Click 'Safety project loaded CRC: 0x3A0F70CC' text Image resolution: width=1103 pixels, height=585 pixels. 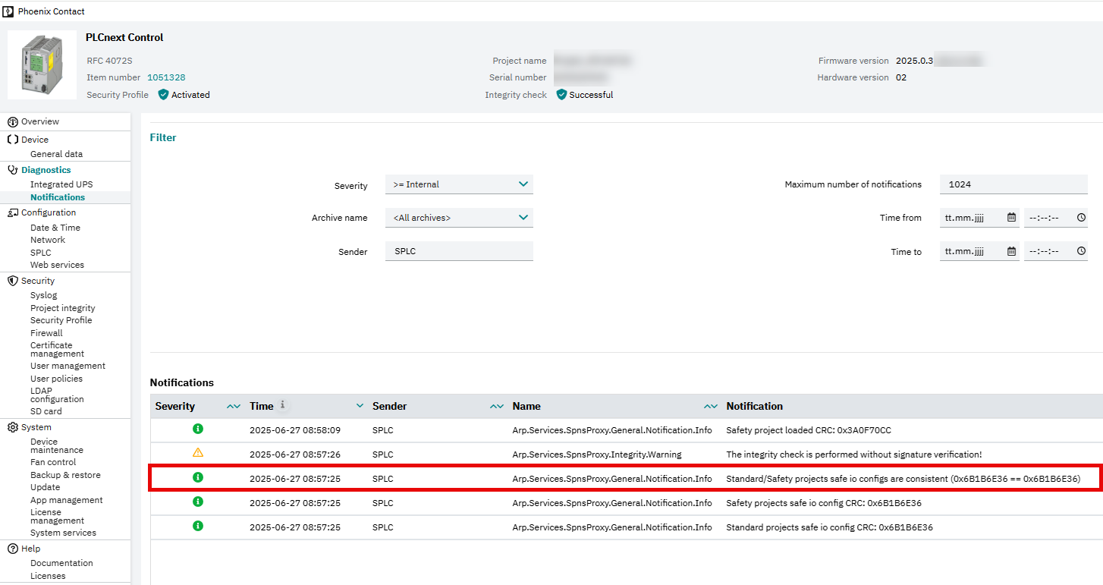point(809,430)
